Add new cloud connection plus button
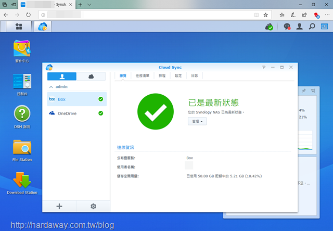Screen dimensions: 333x231 (59, 206)
